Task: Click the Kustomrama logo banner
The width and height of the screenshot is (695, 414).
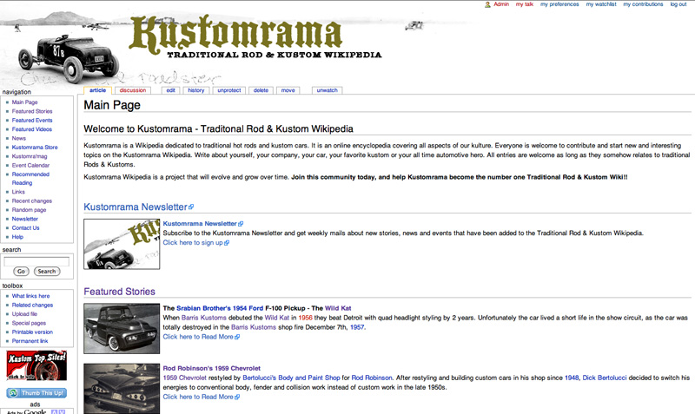Action: tap(255, 38)
